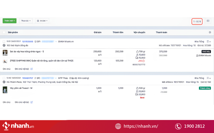Click hotline number 1900 2812

coord(194,126)
